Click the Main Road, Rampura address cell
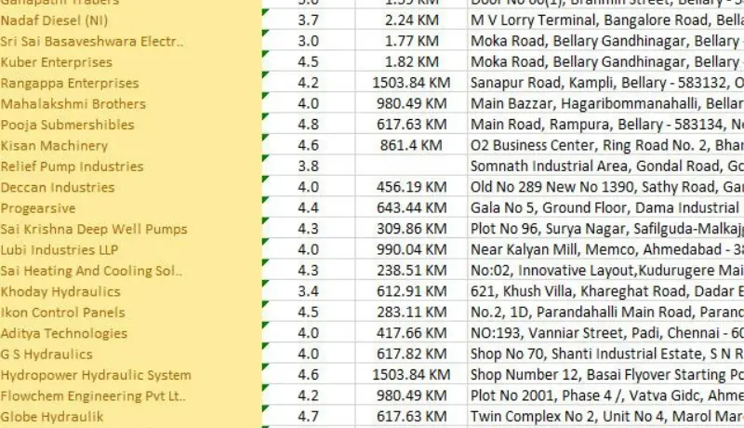This screenshot has width=744, height=428. pos(606,125)
